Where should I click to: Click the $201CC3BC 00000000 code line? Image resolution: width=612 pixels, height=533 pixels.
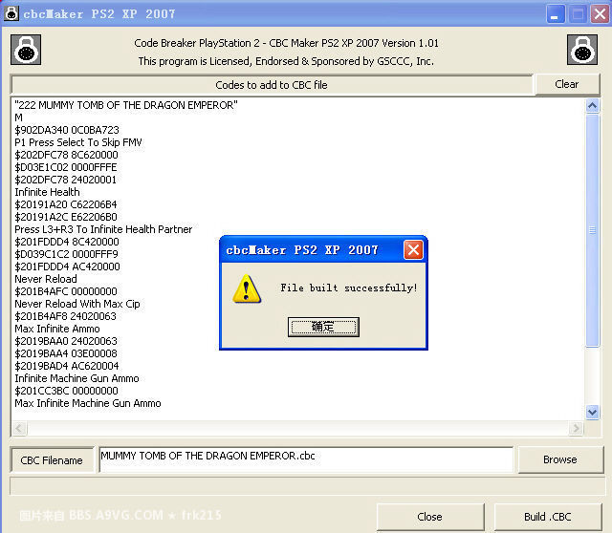coord(66,391)
